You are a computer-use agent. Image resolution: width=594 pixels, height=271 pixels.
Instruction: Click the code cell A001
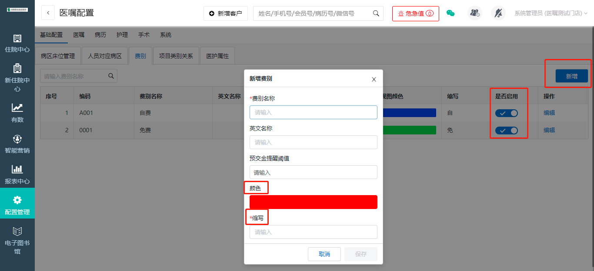[x=86, y=113]
